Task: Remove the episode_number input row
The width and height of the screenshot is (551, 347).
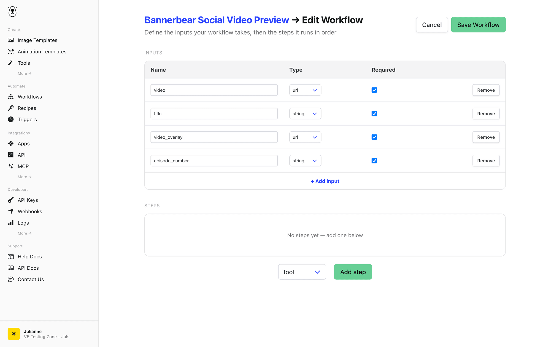Action: (x=486, y=160)
